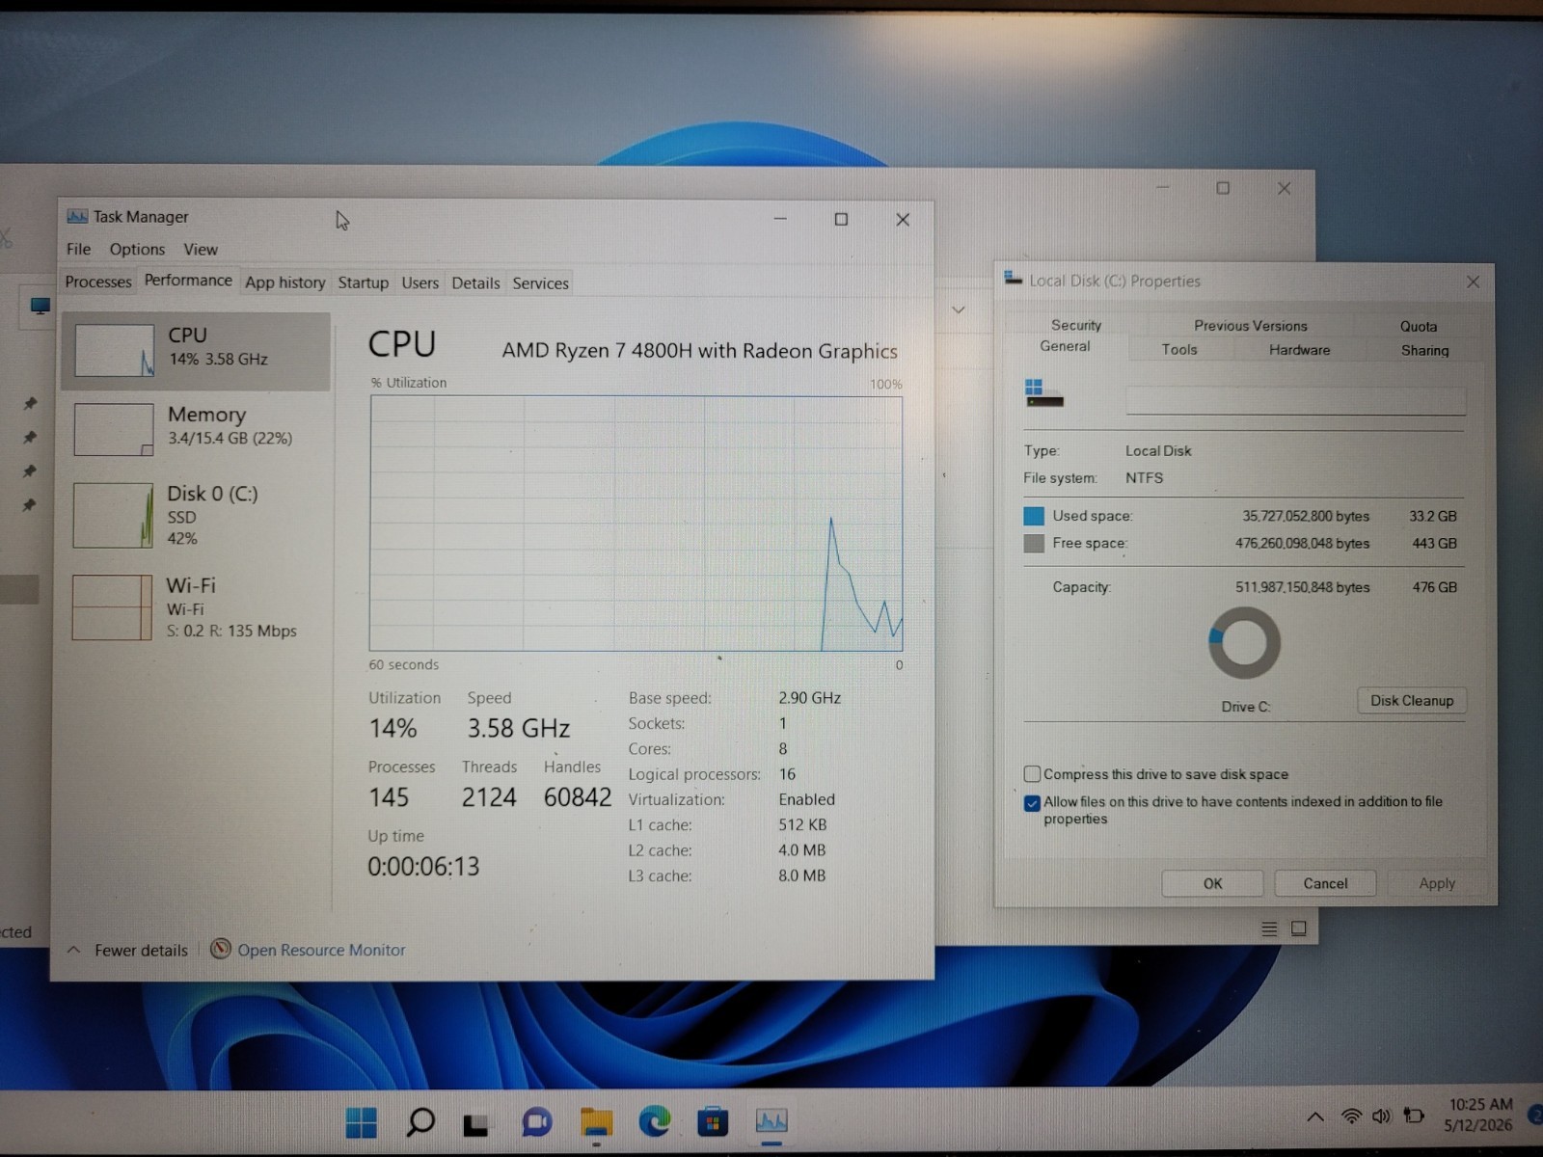The image size is (1543, 1157).
Task: Switch Explorer to details view icon
Action: tap(1269, 928)
